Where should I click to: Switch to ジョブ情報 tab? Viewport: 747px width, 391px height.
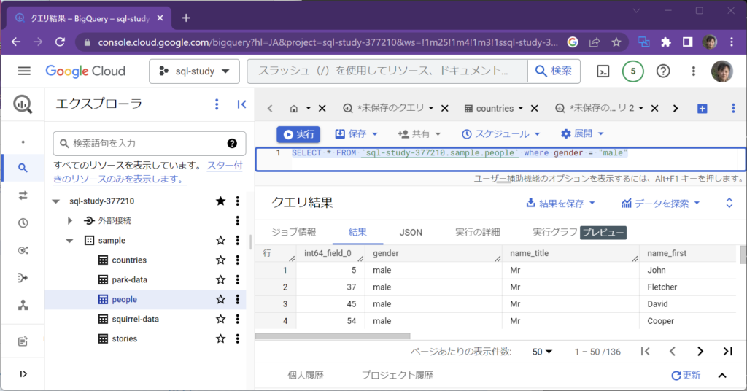(x=293, y=233)
